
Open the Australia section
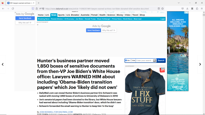coord(85,15)
